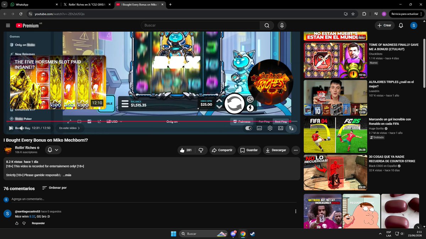Screen dimensions: 426x239
Task: Expand description with ...más
Action: (x=67, y=175)
